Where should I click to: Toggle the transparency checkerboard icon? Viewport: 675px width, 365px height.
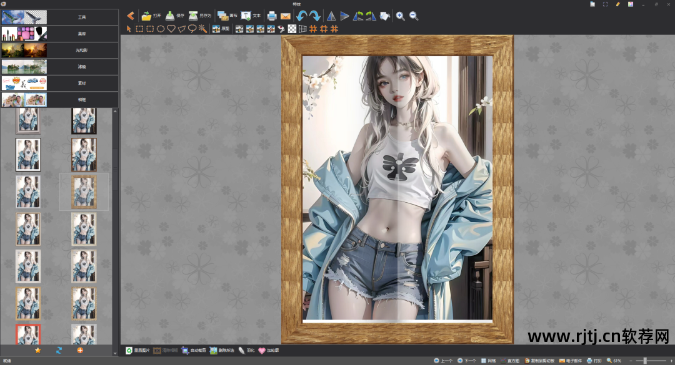click(x=292, y=29)
